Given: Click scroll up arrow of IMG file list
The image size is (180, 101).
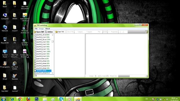Looking at the screenshot, I should tap(53, 35).
